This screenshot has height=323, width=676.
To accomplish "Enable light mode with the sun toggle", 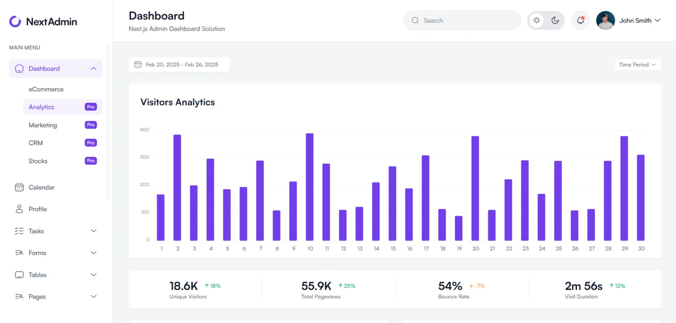I will [536, 20].
